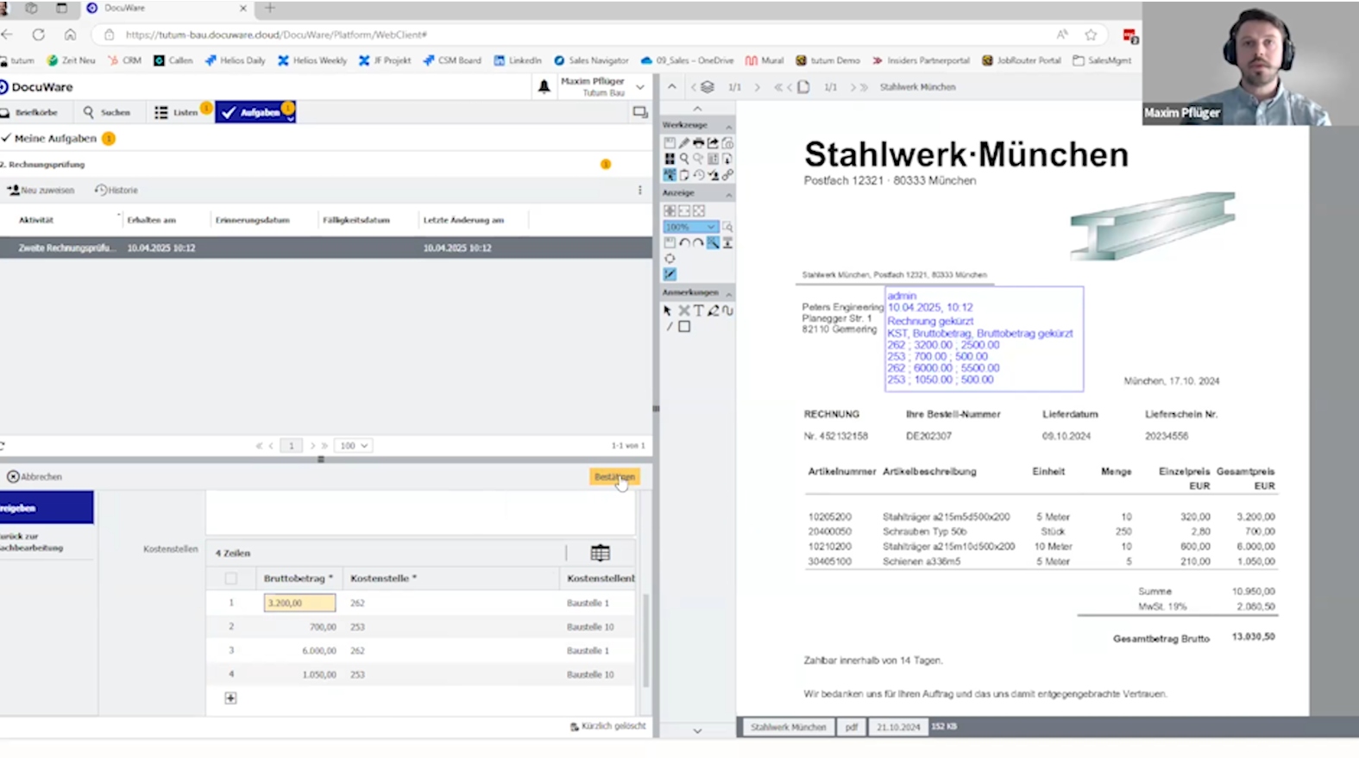The image size is (1359, 758).
Task: Click the page icon in viewer navigation
Action: (803, 87)
